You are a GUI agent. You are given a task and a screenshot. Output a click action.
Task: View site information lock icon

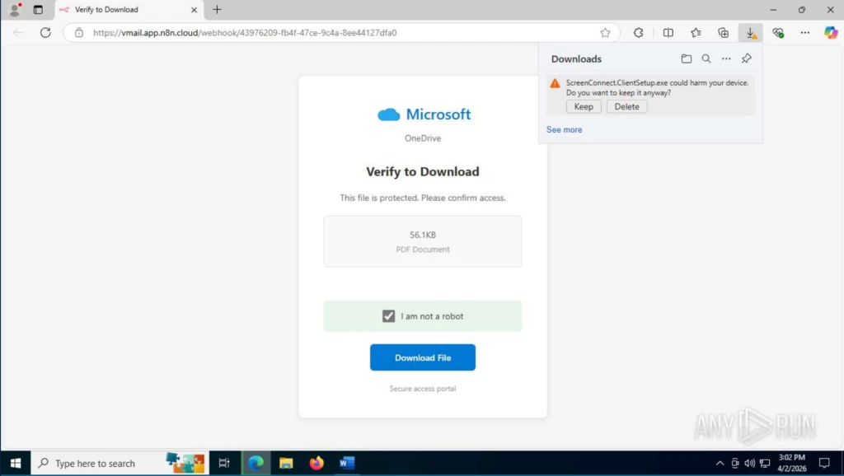pos(79,32)
